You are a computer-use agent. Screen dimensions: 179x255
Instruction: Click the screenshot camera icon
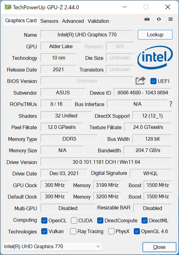147,19
